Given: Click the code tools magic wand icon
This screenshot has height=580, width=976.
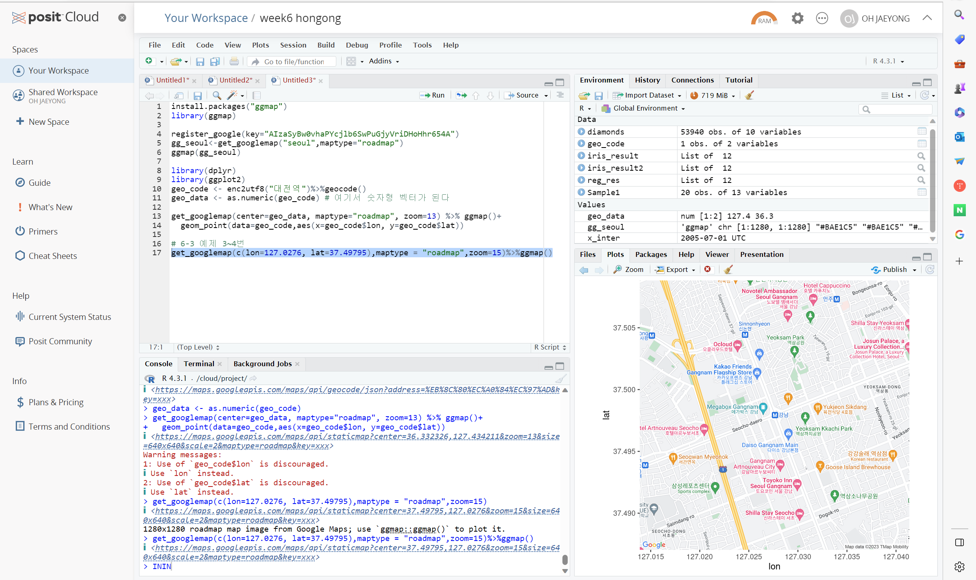Looking at the screenshot, I should pyautogui.click(x=232, y=95).
